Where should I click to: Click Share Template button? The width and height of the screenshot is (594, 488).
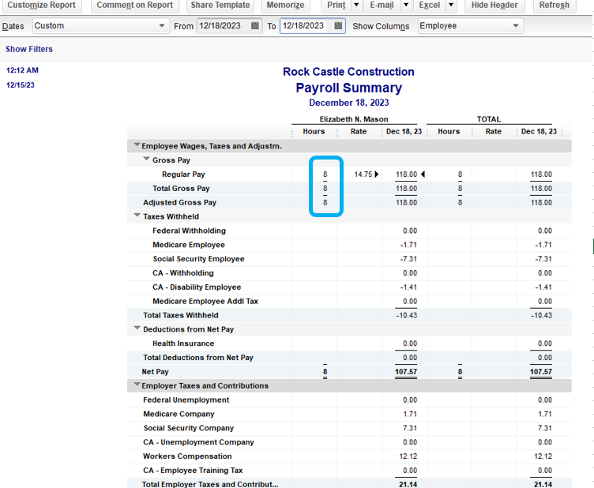click(220, 6)
